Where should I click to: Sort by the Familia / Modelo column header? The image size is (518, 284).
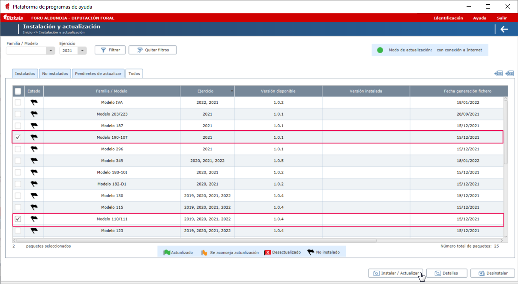[x=112, y=91]
